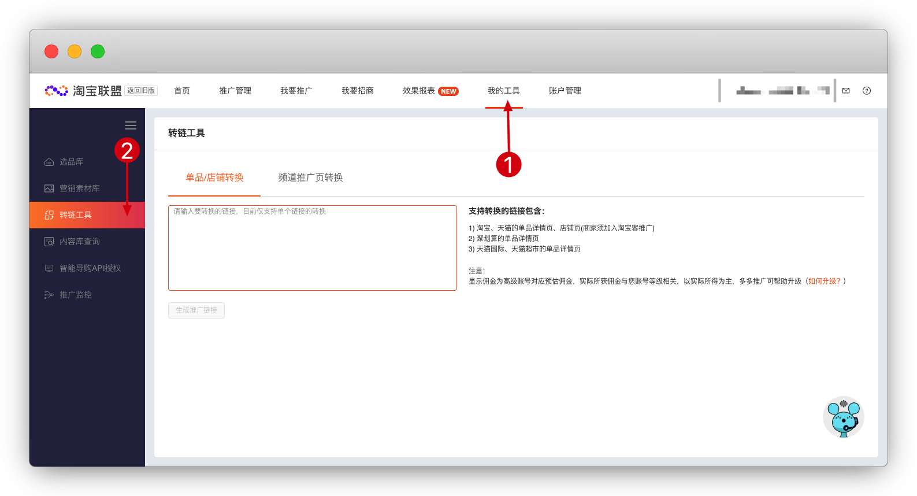Open 推广管理 menu
Image resolution: width=917 pixels, height=496 pixels.
(x=235, y=91)
